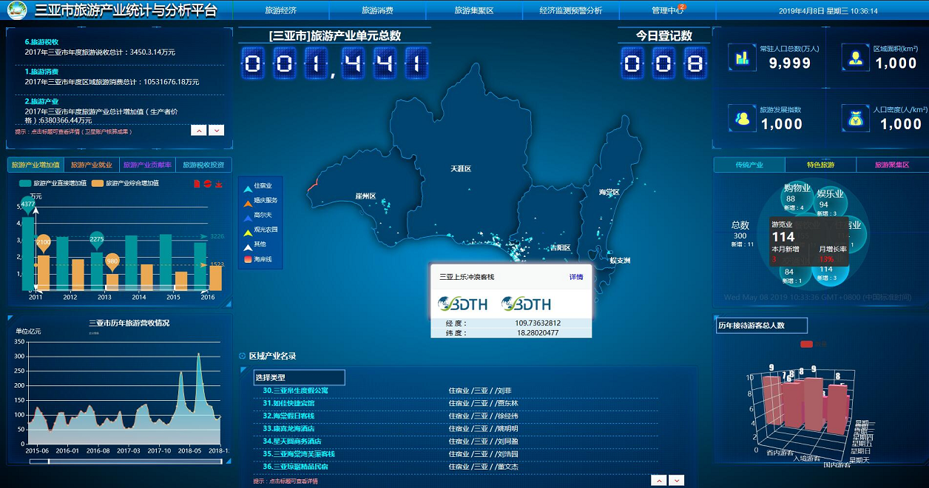Click the red download icon above bar chart

(x=219, y=183)
